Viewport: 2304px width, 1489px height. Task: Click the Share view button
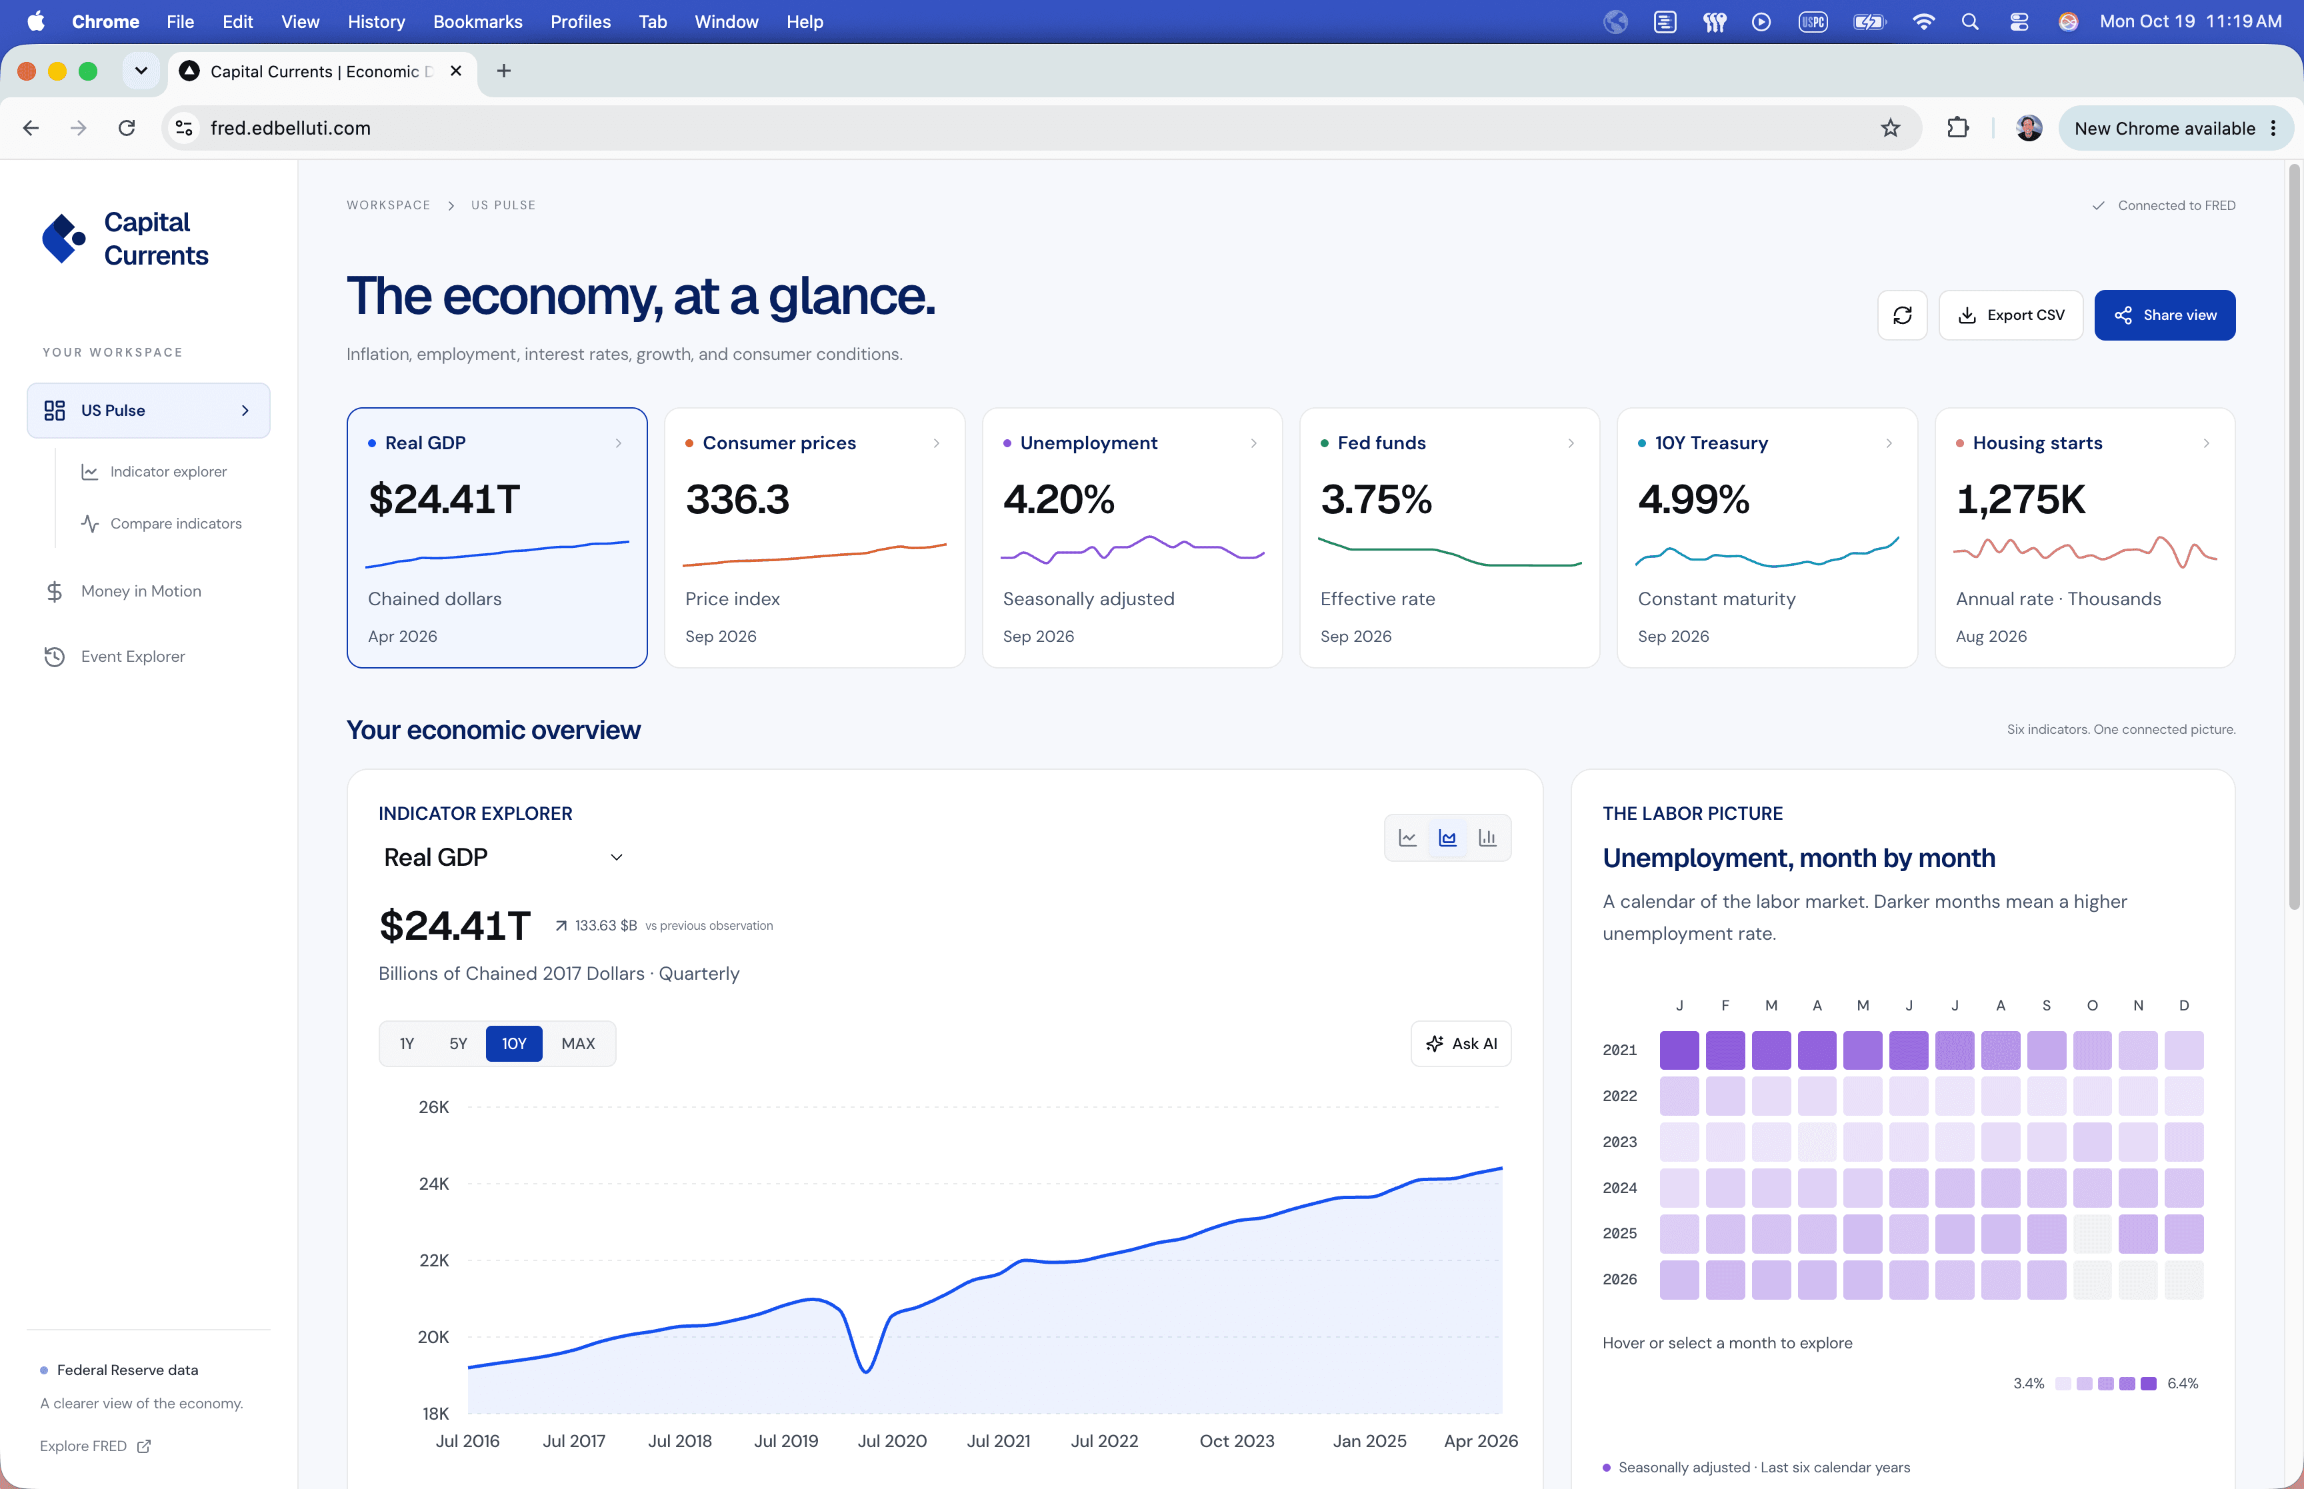click(x=2165, y=315)
